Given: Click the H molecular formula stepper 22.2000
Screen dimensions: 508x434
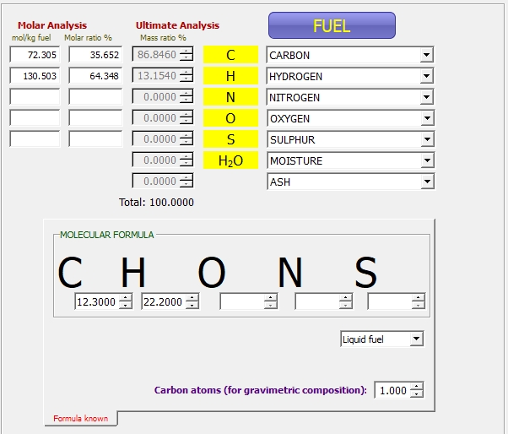Looking at the screenshot, I should (x=192, y=301).
